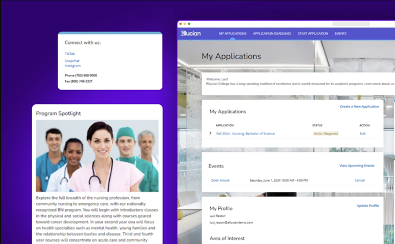Click the green maximize window dot

(x=189, y=24)
